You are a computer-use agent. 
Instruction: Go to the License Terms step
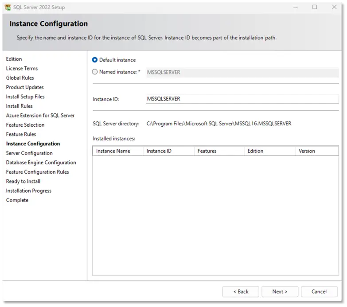tap(22, 69)
